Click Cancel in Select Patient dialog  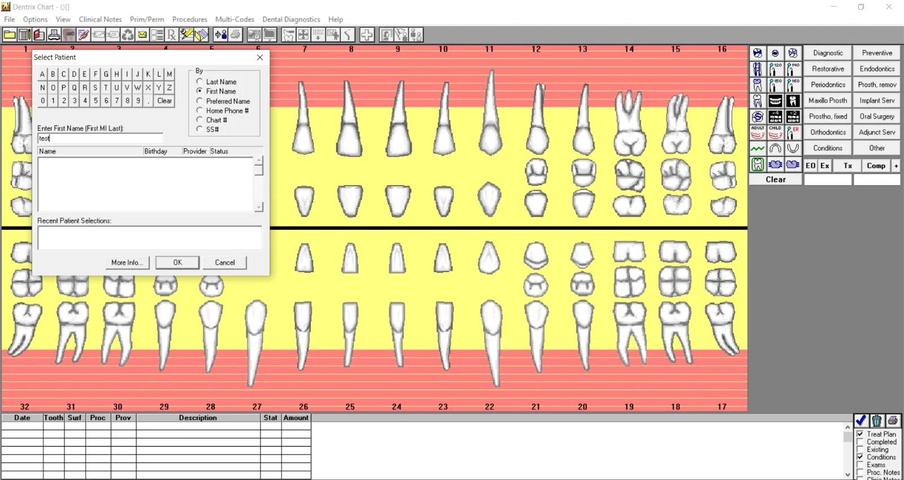(x=225, y=263)
